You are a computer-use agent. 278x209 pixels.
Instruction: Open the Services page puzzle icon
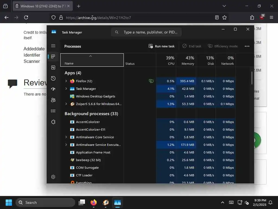point(53,122)
